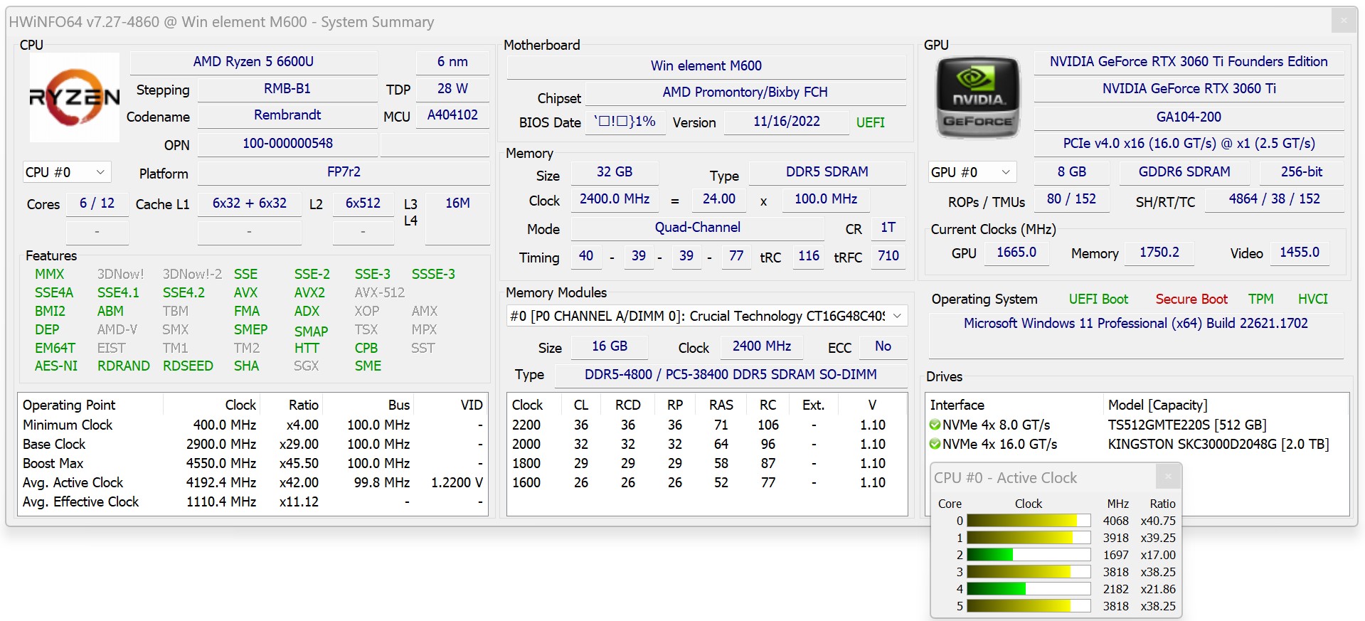Click the AMD Ryzen logo image
This screenshot has height=621, width=1365.
tap(75, 97)
